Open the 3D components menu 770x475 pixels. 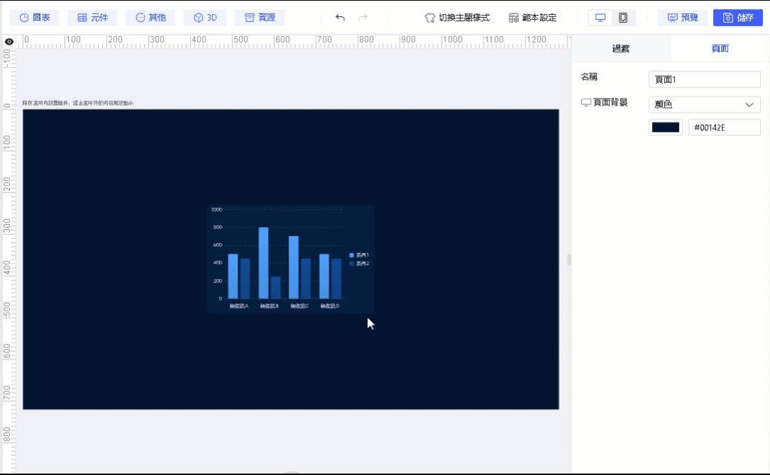[205, 18]
